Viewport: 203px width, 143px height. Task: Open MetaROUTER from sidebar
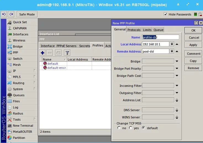[22, 132]
